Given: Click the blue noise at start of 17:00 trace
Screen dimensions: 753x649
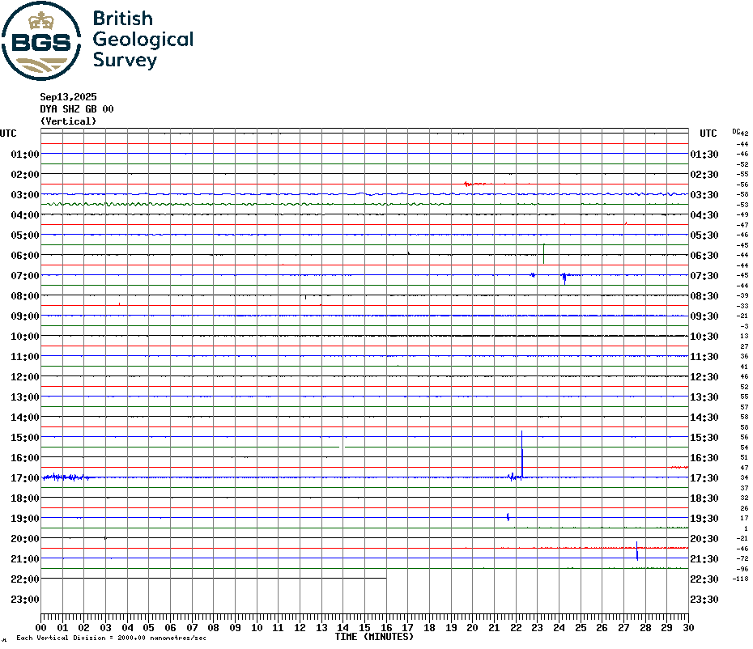Looking at the screenshot, I should coord(66,477).
